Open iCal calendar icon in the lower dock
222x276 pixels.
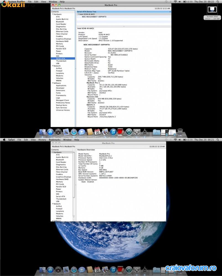97,270
